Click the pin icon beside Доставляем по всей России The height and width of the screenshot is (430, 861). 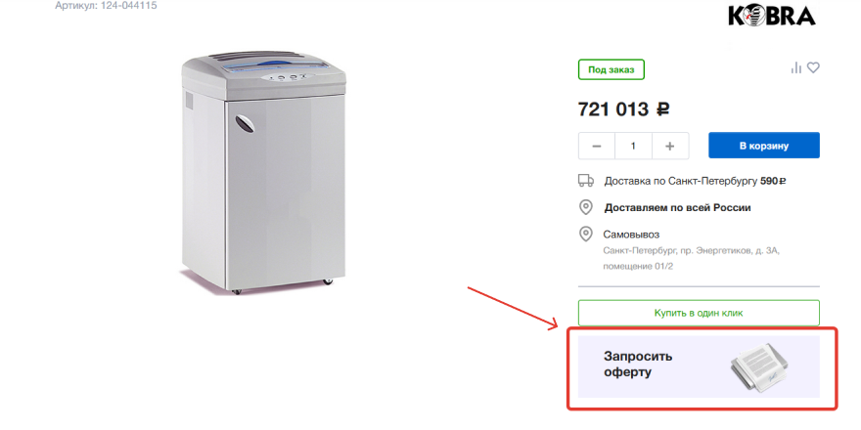(586, 208)
